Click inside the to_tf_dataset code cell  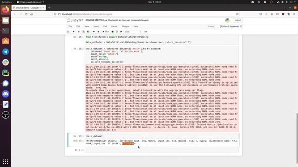(162, 55)
